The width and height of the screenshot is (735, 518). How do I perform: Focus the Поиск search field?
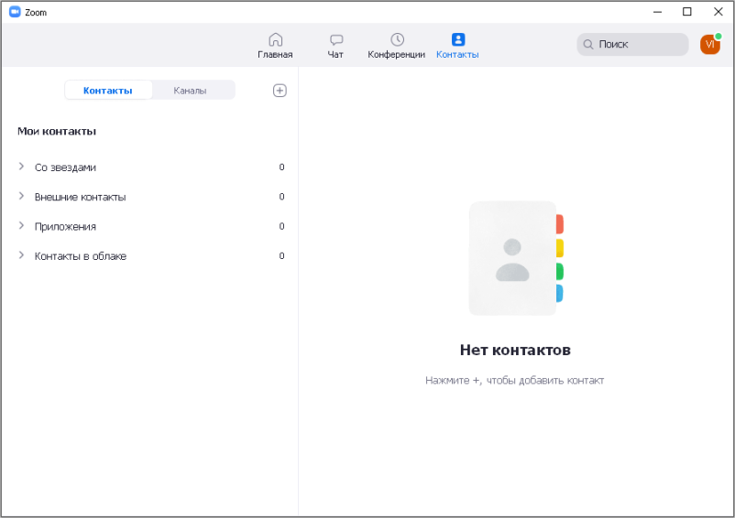(639, 44)
